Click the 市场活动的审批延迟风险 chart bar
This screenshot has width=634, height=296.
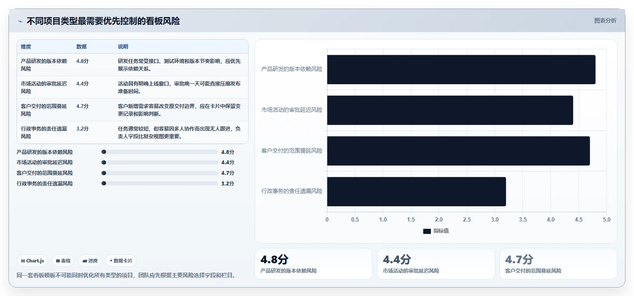(450, 110)
